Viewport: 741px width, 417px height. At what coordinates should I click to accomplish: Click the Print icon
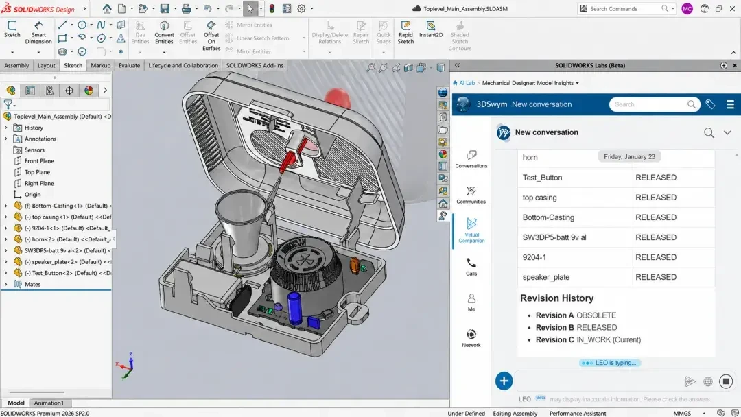pyautogui.click(x=186, y=8)
